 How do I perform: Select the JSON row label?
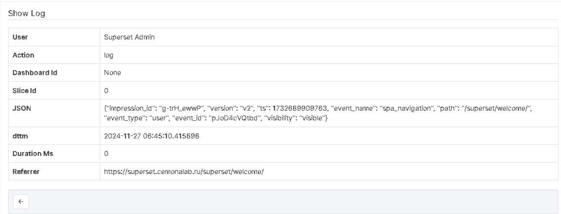(x=21, y=108)
